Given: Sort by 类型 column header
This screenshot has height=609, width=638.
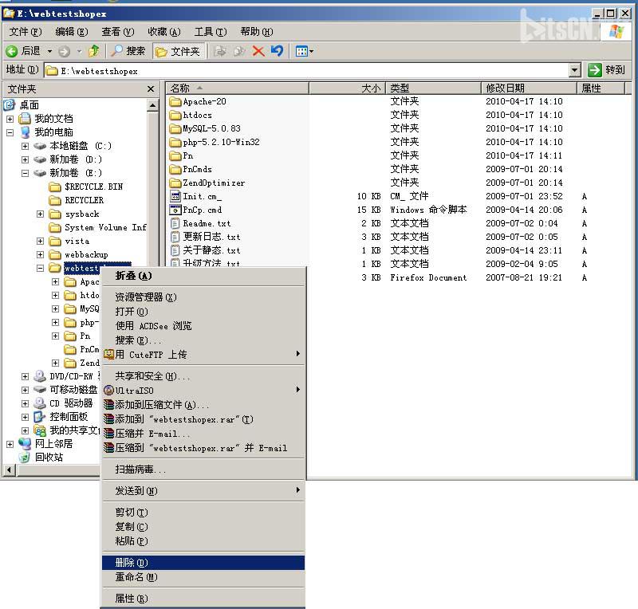Looking at the screenshot, I should [433, 88].
